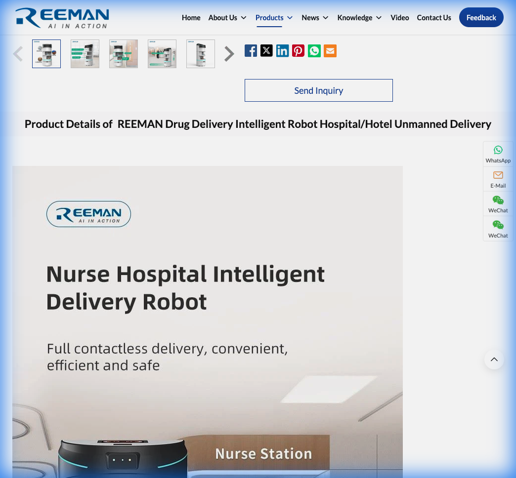
Task: Pin the product to Pinterest
Action: [298, 50]
